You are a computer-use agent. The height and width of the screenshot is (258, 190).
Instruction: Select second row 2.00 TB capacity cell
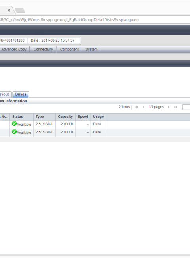coord(65,132)
